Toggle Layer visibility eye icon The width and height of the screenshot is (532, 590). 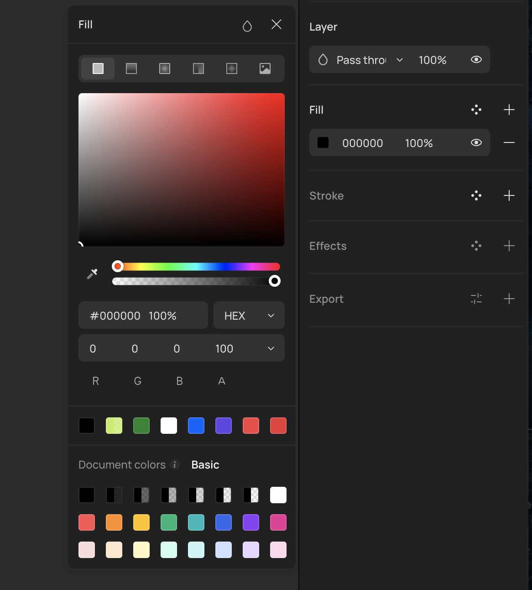pos(476,59)
